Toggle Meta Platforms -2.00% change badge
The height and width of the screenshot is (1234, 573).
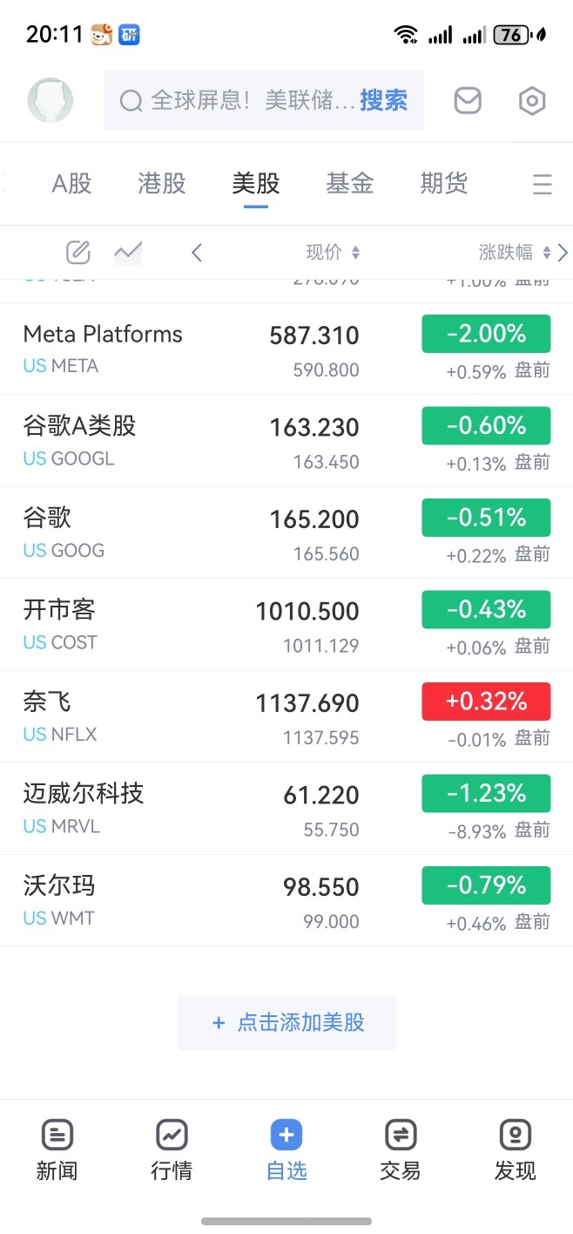pyautogui.click(x=486, y=334)
